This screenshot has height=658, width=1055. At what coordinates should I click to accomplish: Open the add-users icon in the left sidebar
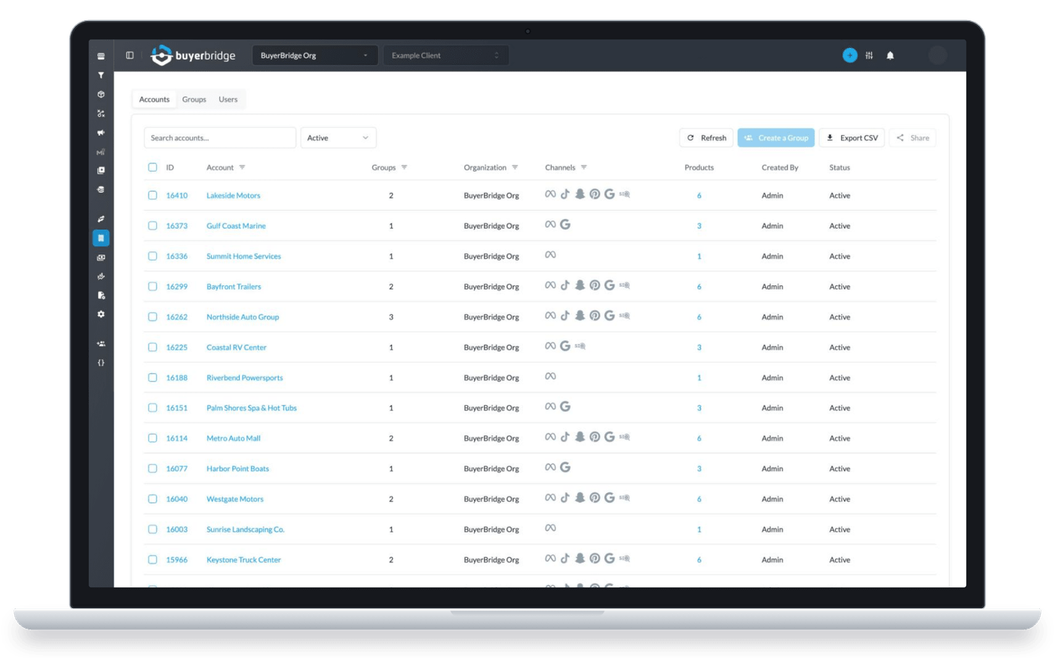coord(101,344)
